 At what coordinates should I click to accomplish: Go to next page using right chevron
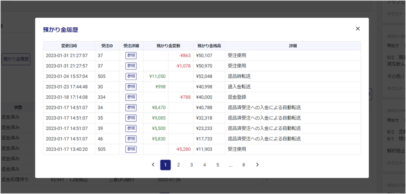pyautogui.click(x=257, y=165)
